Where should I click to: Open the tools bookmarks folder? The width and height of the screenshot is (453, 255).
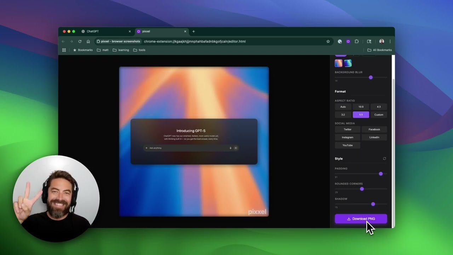139,50
